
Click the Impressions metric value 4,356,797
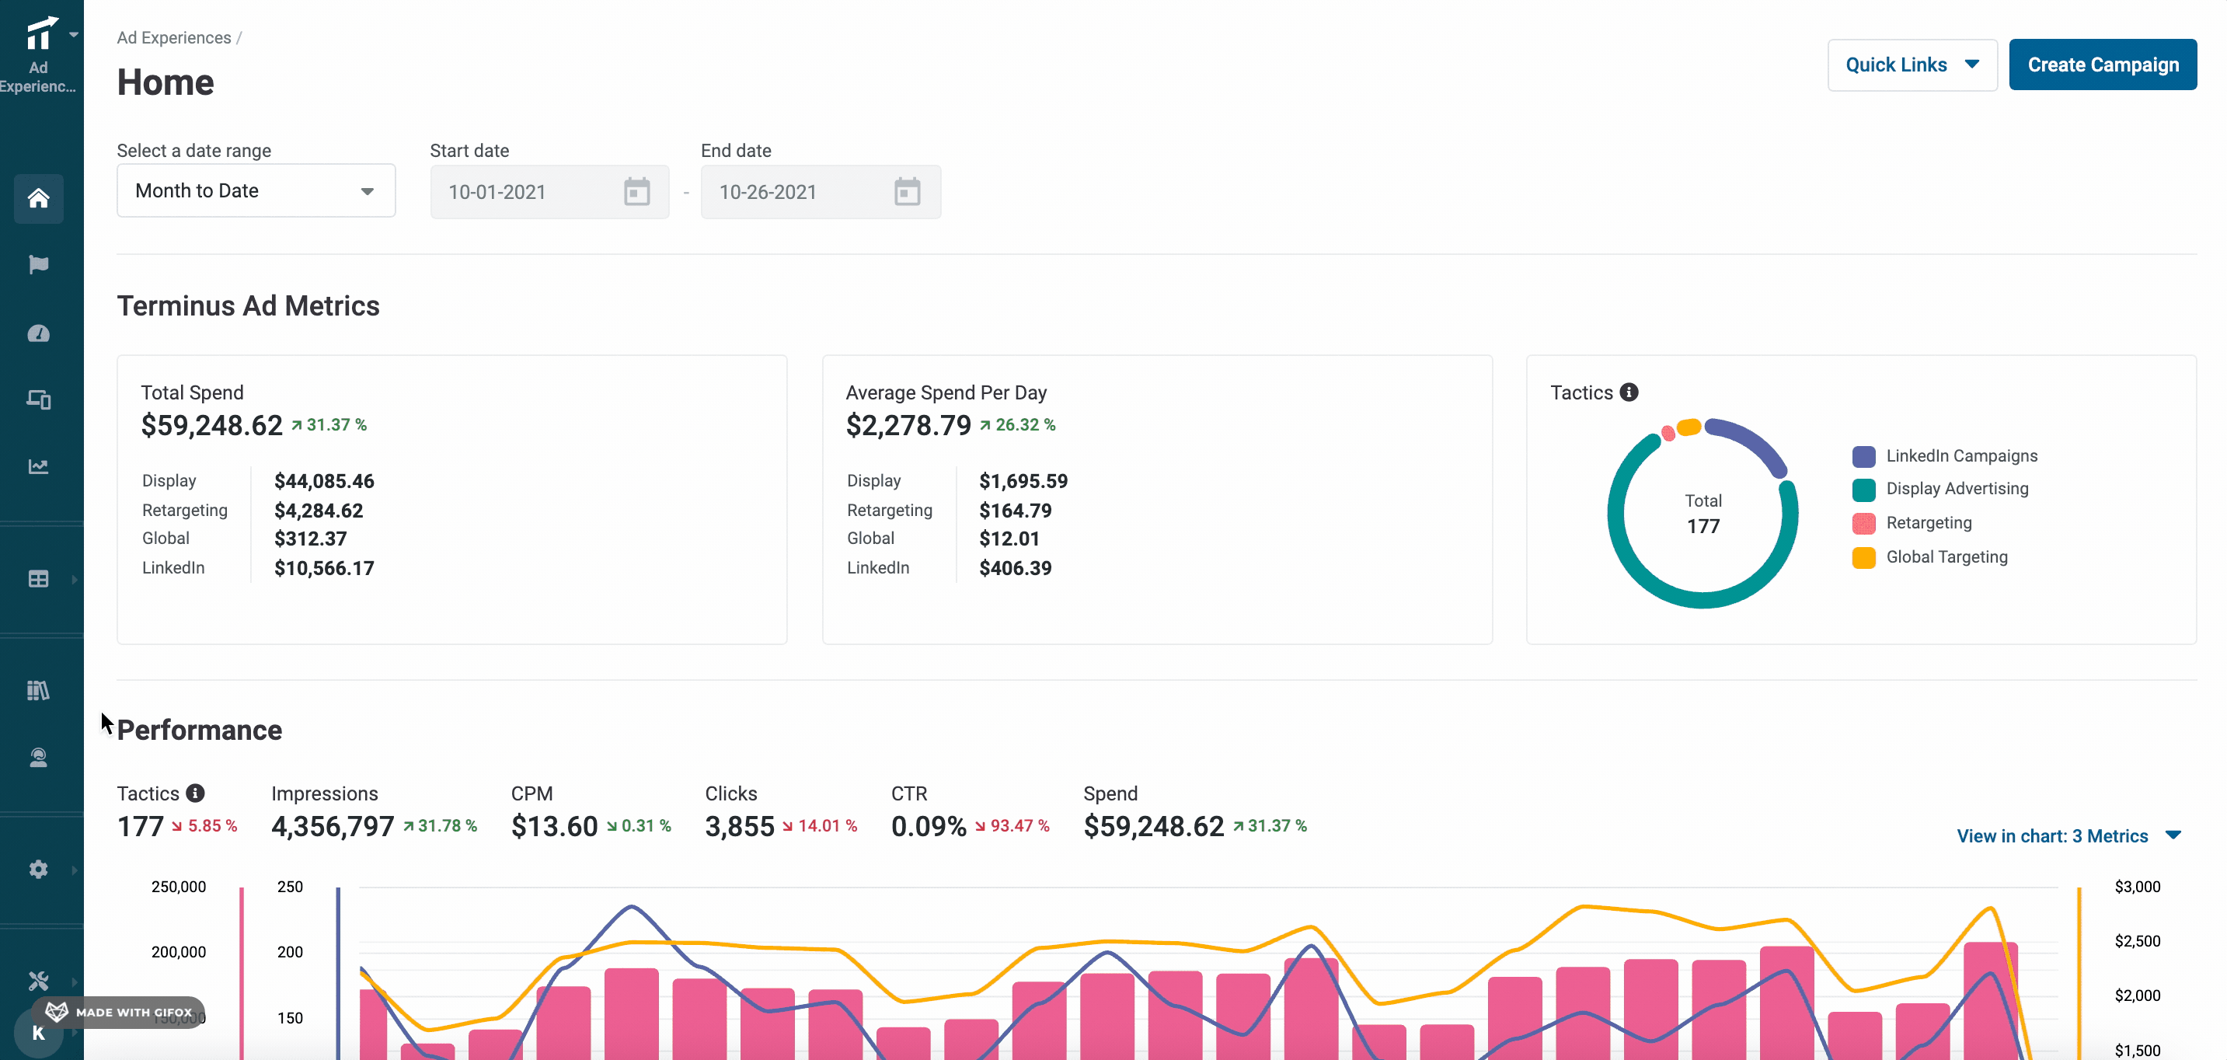(333, 827)
